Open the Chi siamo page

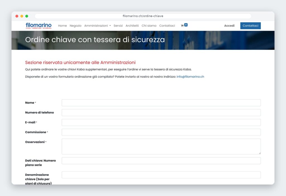tap(149, 26)
